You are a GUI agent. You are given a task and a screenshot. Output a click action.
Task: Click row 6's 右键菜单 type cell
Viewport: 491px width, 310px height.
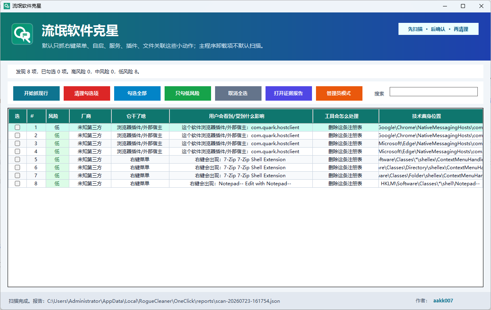(140, 168)
